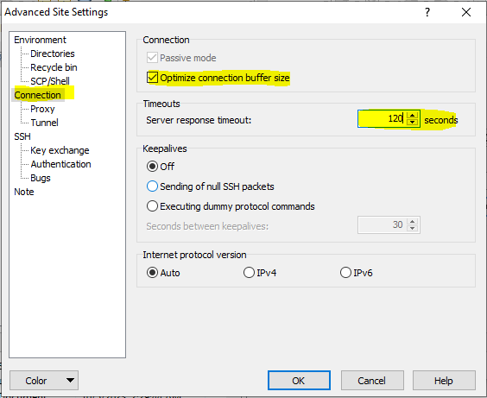Select Environment in the settings tree
This screenshot has width=487, height=398.
coord(40,40)
